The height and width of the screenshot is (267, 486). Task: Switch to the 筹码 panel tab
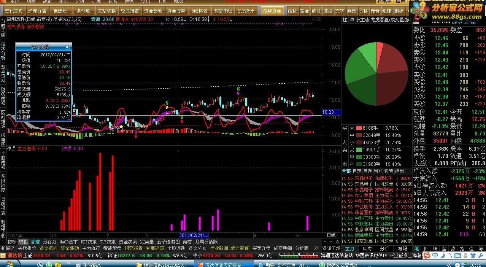coord(402,248)
